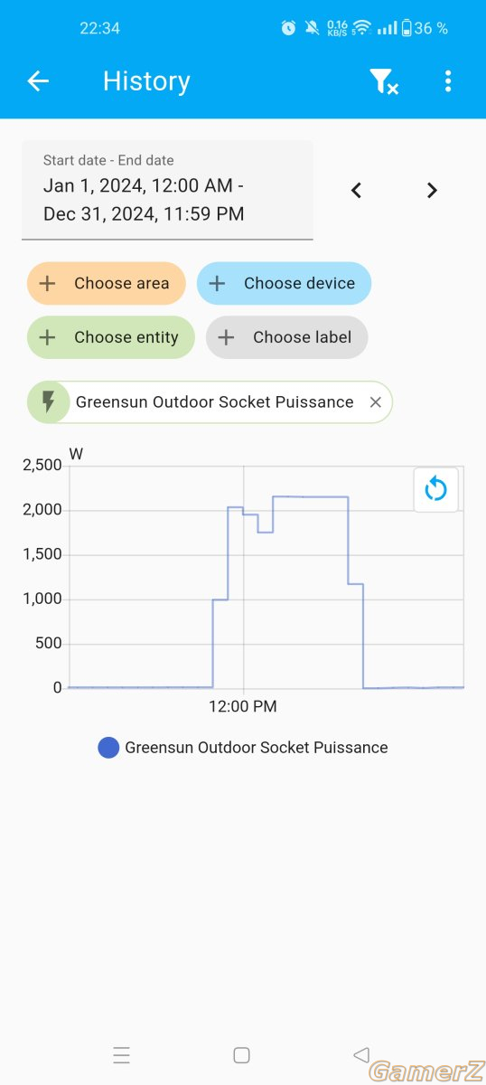Open the Choose device picker

[284, 283]
